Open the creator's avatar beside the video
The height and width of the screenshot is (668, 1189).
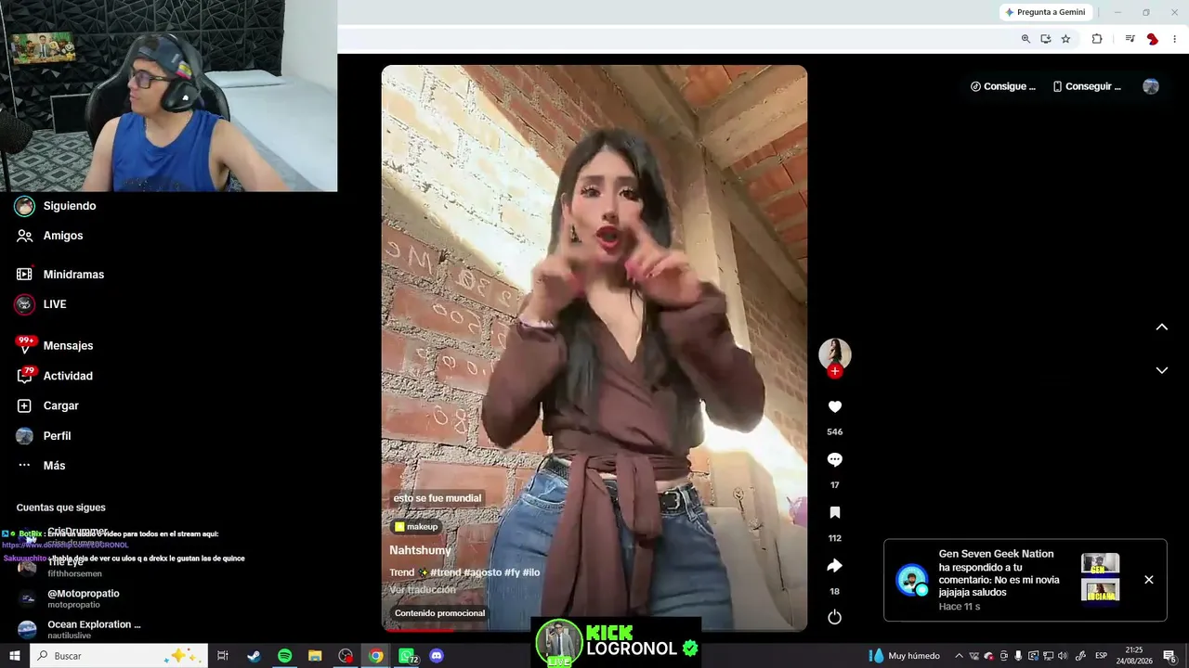click(834, 353)
